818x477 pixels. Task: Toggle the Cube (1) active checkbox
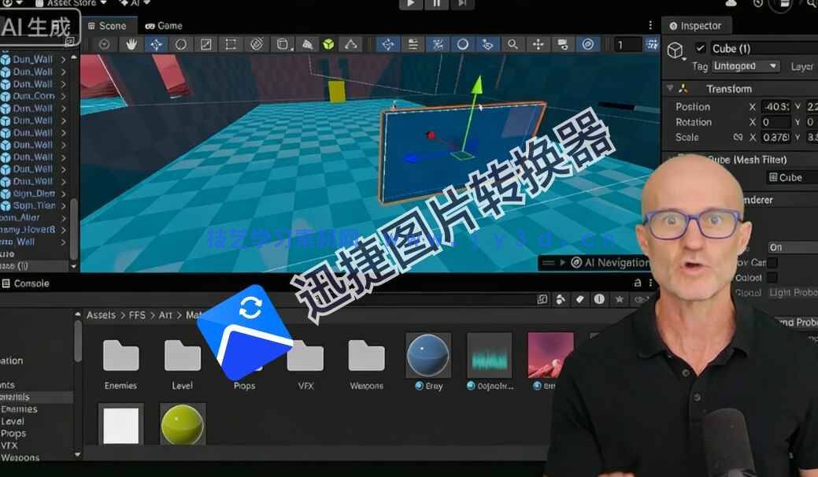coord(701,49)
